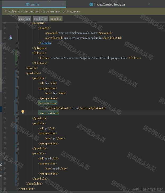Collapse the plugin tag on line 56
The height and width of the screenshot is (193, 165).
point(17,28)
